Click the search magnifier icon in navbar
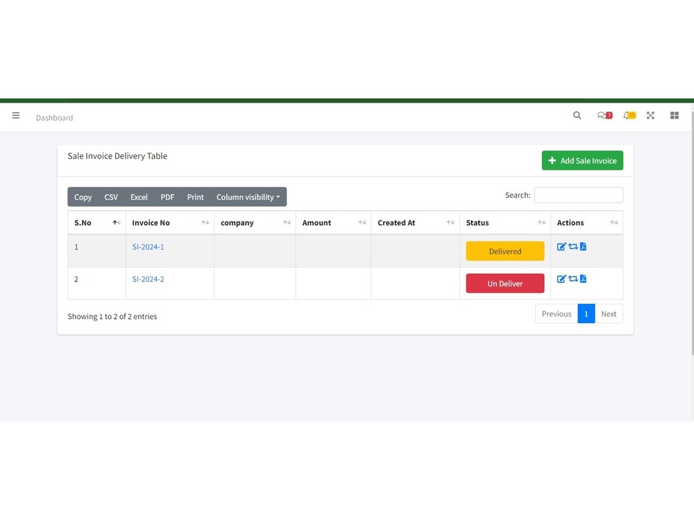Image resolution: width=694 pixels, height=520 pixels. [x=577, y=115]
